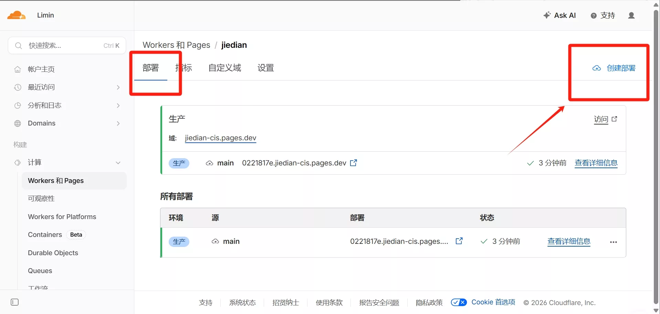Switch to the 自定义域 tab

[225, 68]
